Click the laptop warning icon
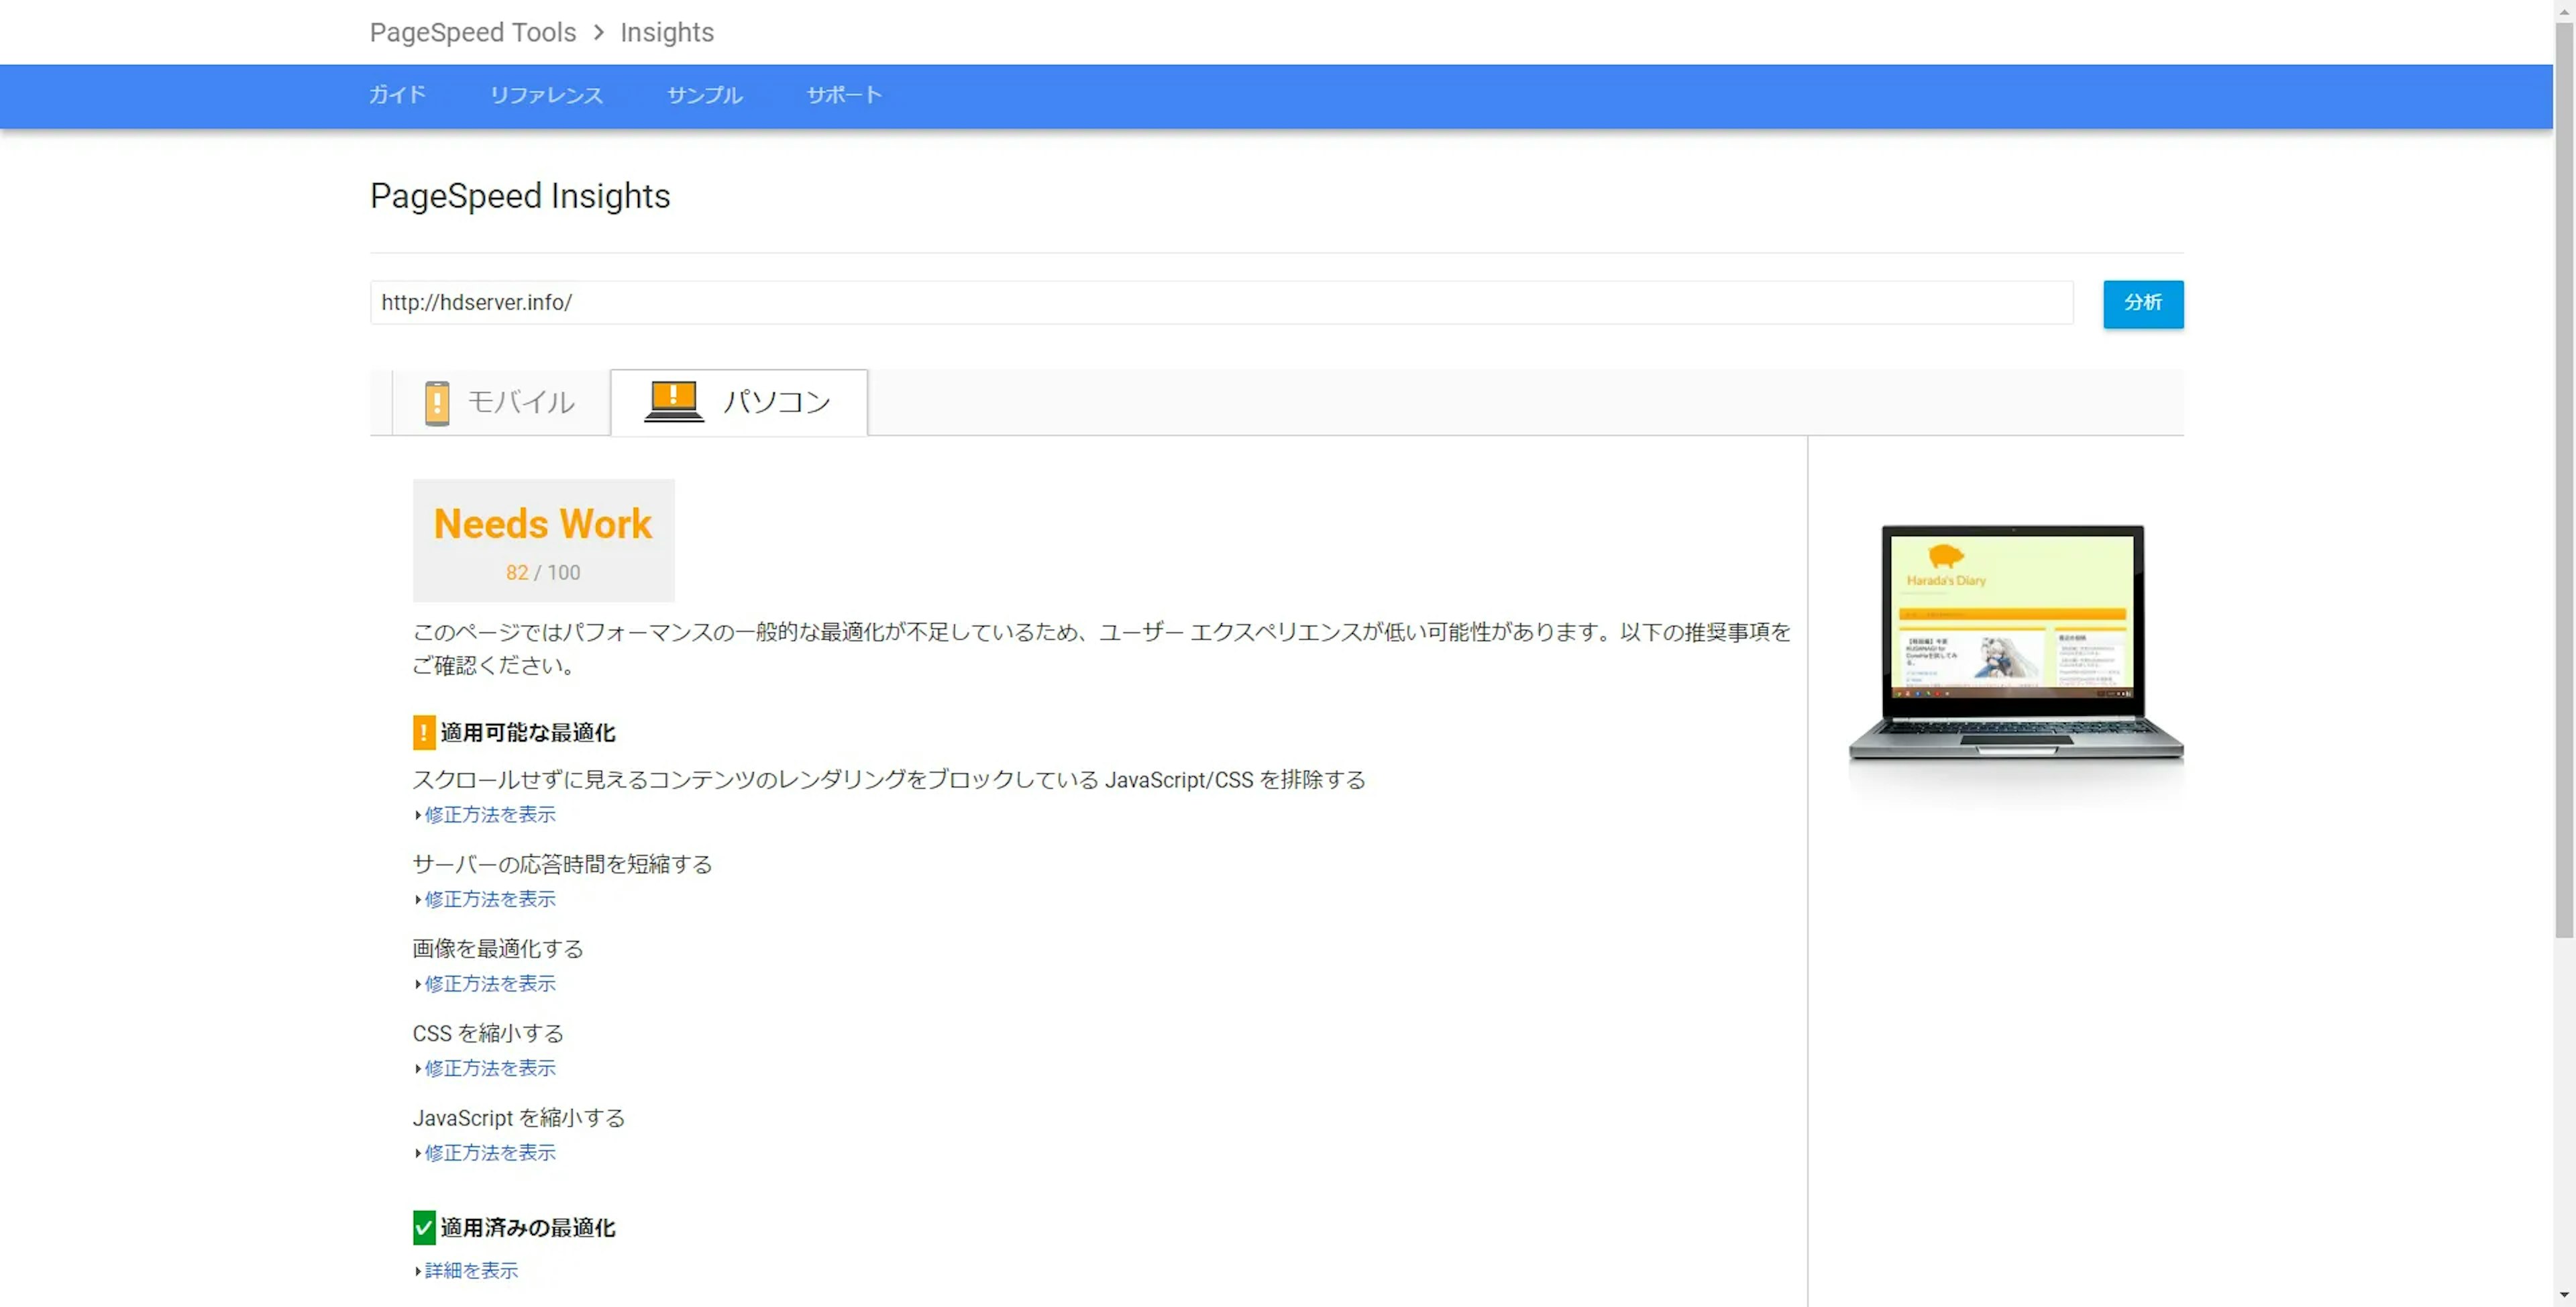2576x1307 pixels. pyautogui.click(x=673, y=401)
